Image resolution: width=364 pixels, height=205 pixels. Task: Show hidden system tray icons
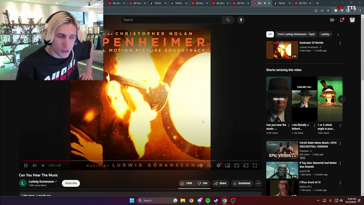[x=318, y=200]
